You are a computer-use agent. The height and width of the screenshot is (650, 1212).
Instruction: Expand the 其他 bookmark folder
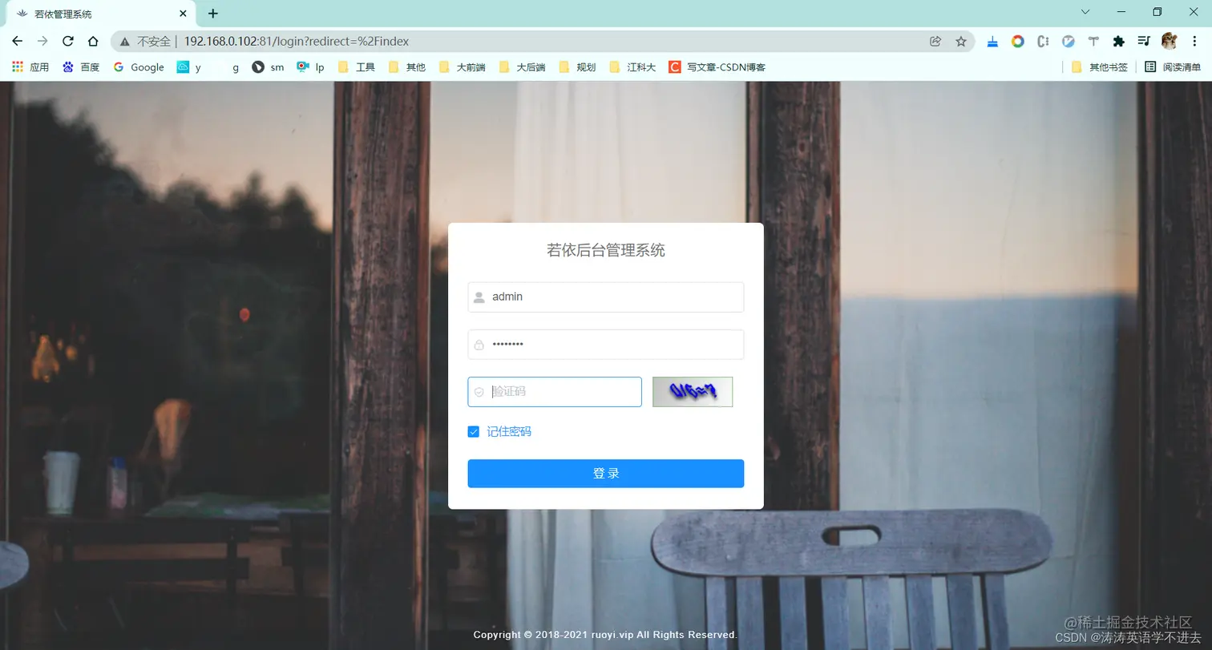[407, 67]
